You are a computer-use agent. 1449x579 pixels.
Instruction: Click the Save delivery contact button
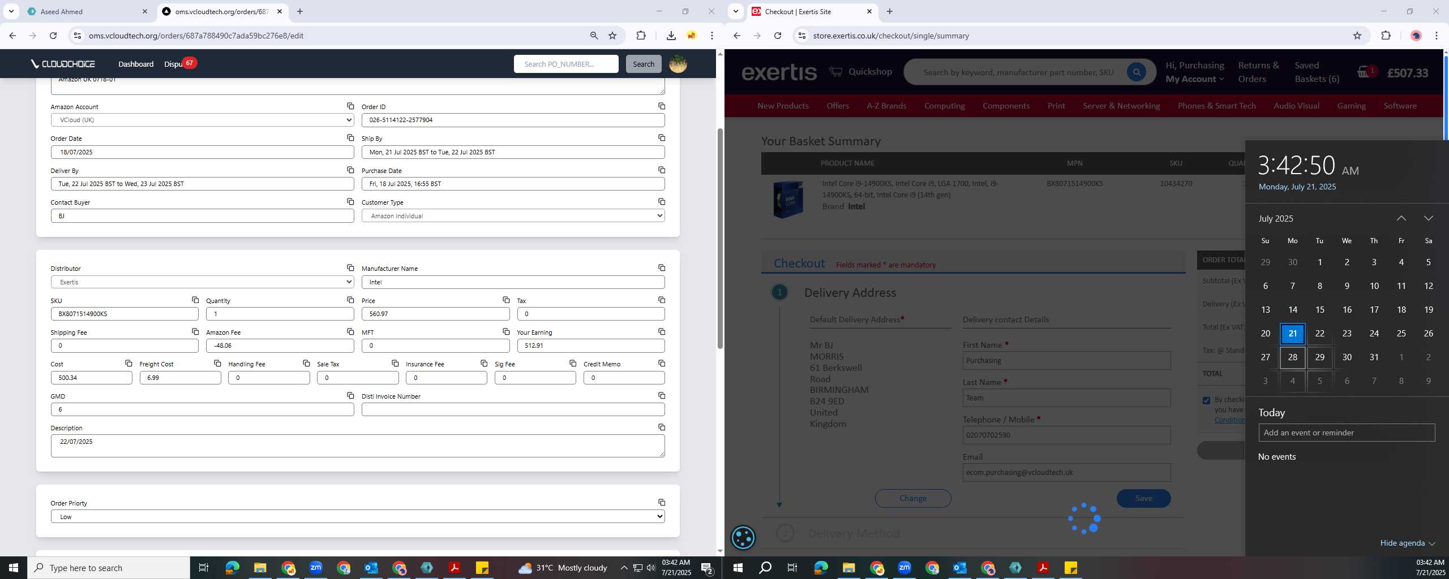click(1143, 498)
